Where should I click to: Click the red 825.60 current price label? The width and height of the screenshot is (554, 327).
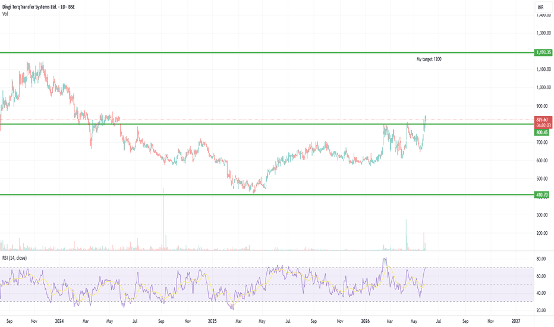pos(543,120)
